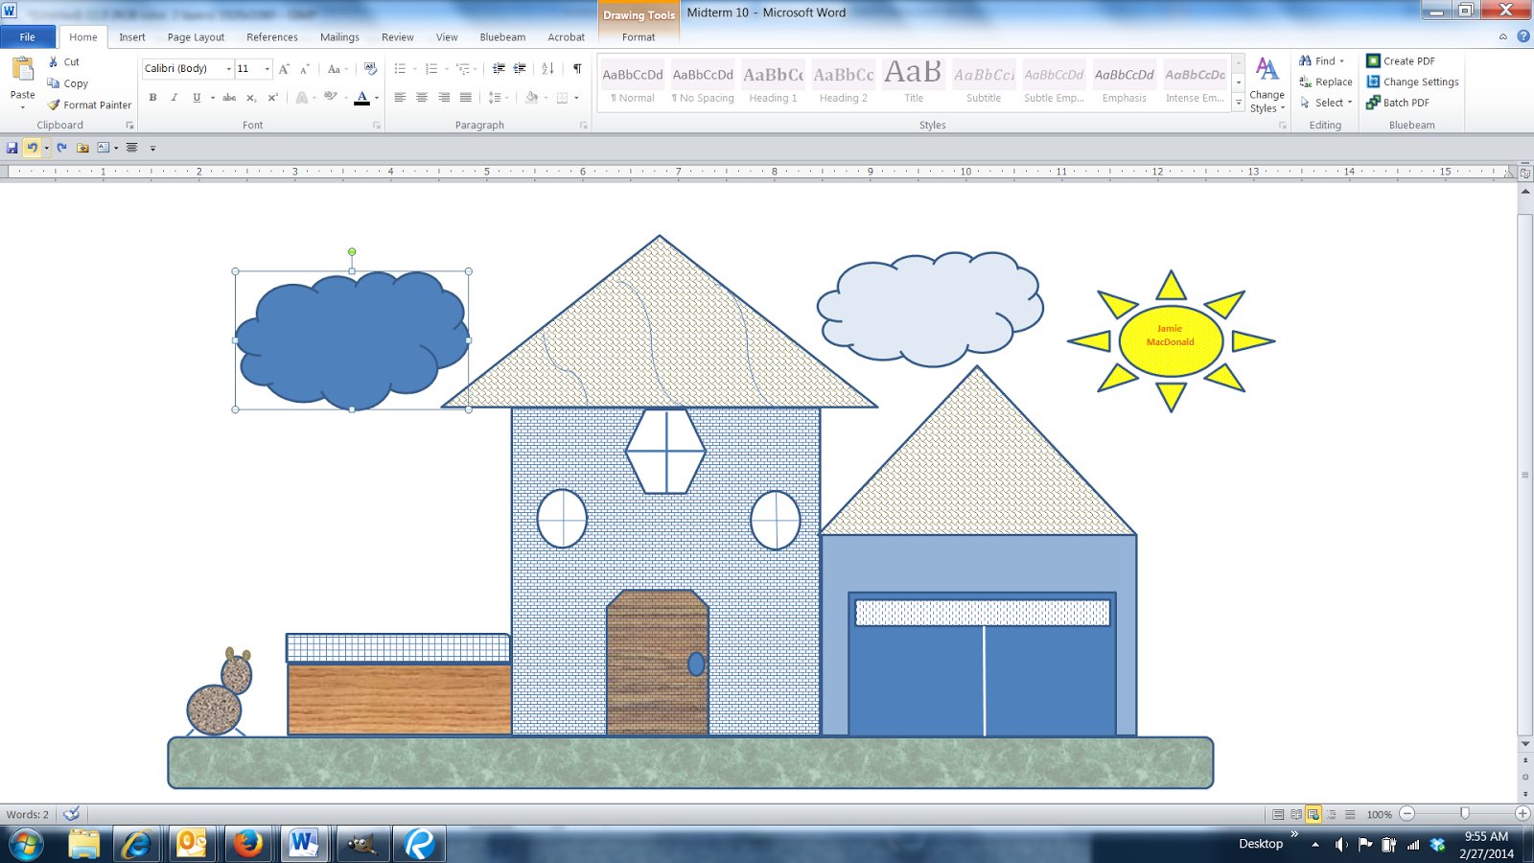Switch to Outline view icon
This screenshot has height=863, width=1534.
(1332, 814)
